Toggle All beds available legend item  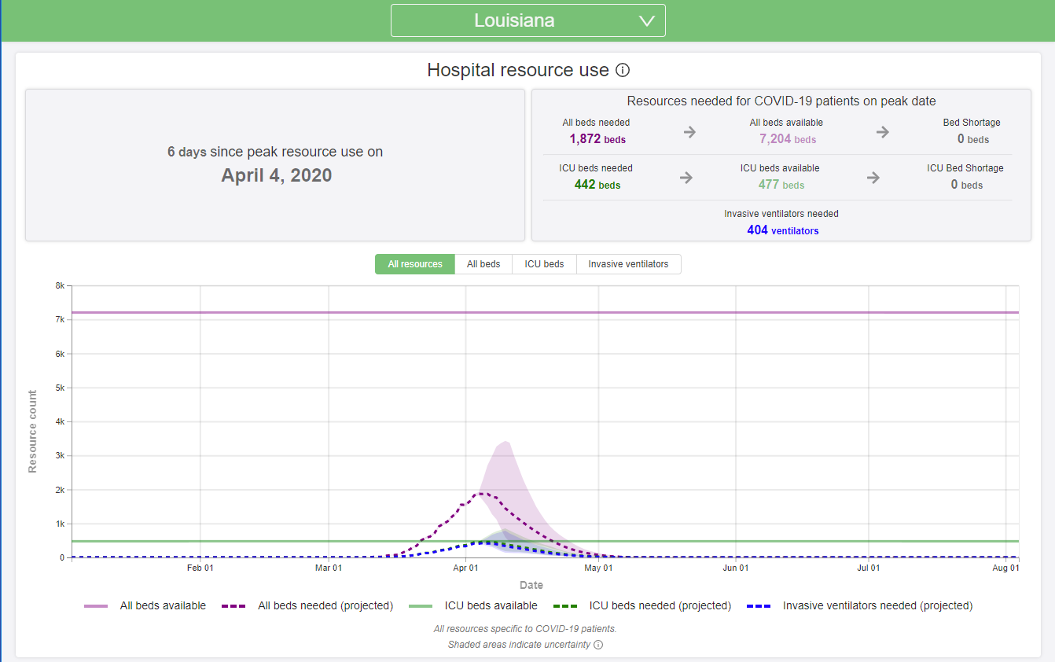coord(145,606)
